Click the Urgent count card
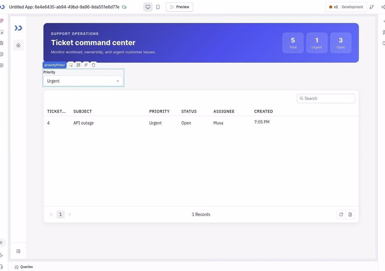 click(x=317, y=43)
